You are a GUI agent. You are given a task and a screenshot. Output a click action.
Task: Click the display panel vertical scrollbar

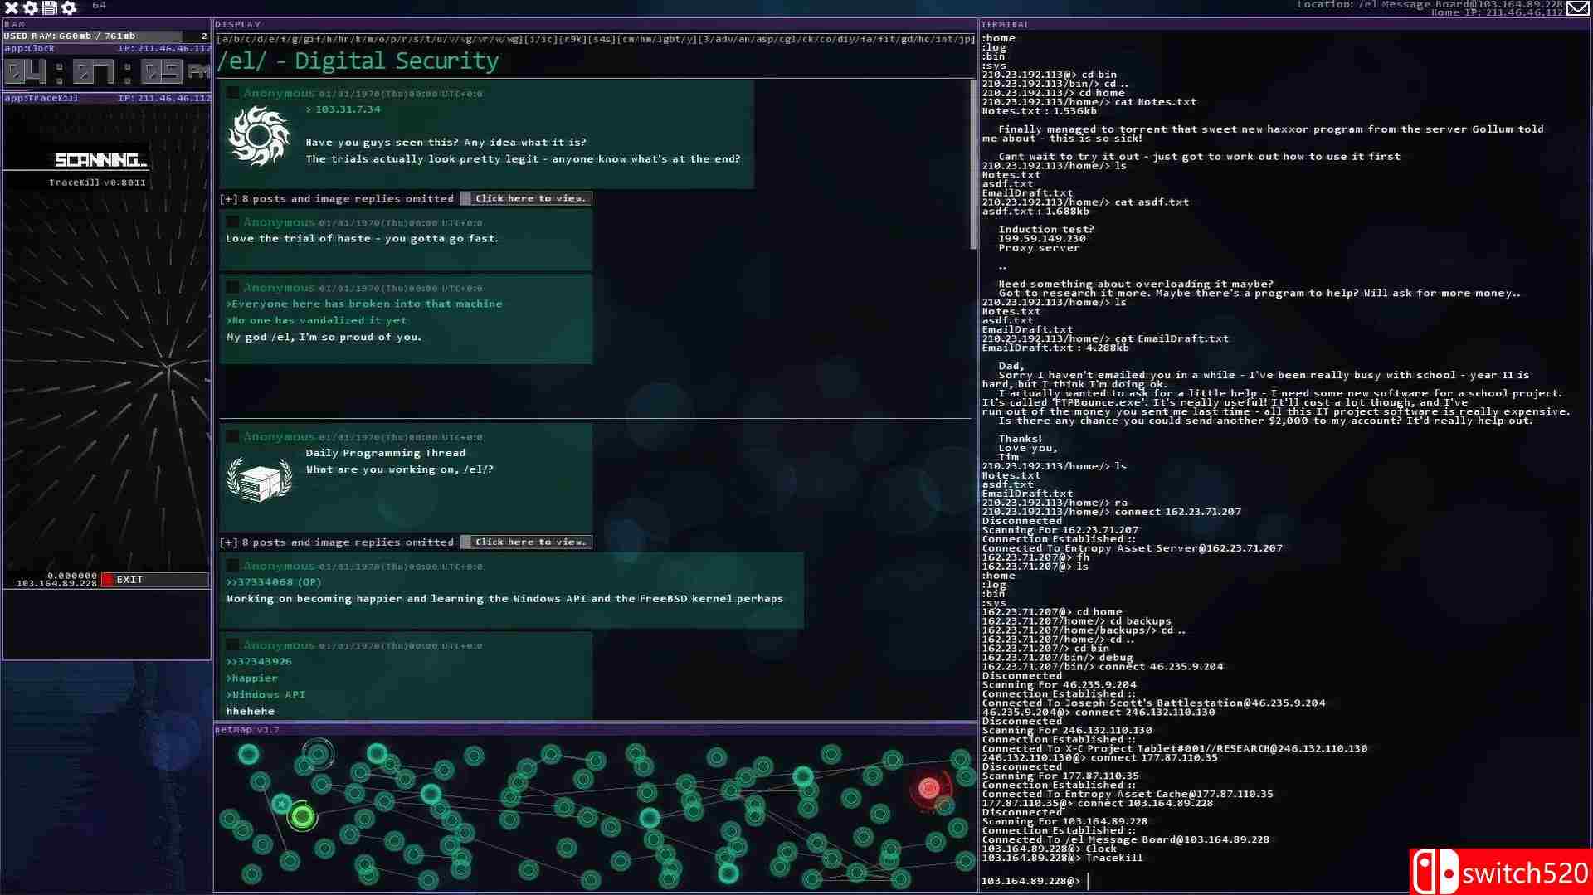(973, 164)
